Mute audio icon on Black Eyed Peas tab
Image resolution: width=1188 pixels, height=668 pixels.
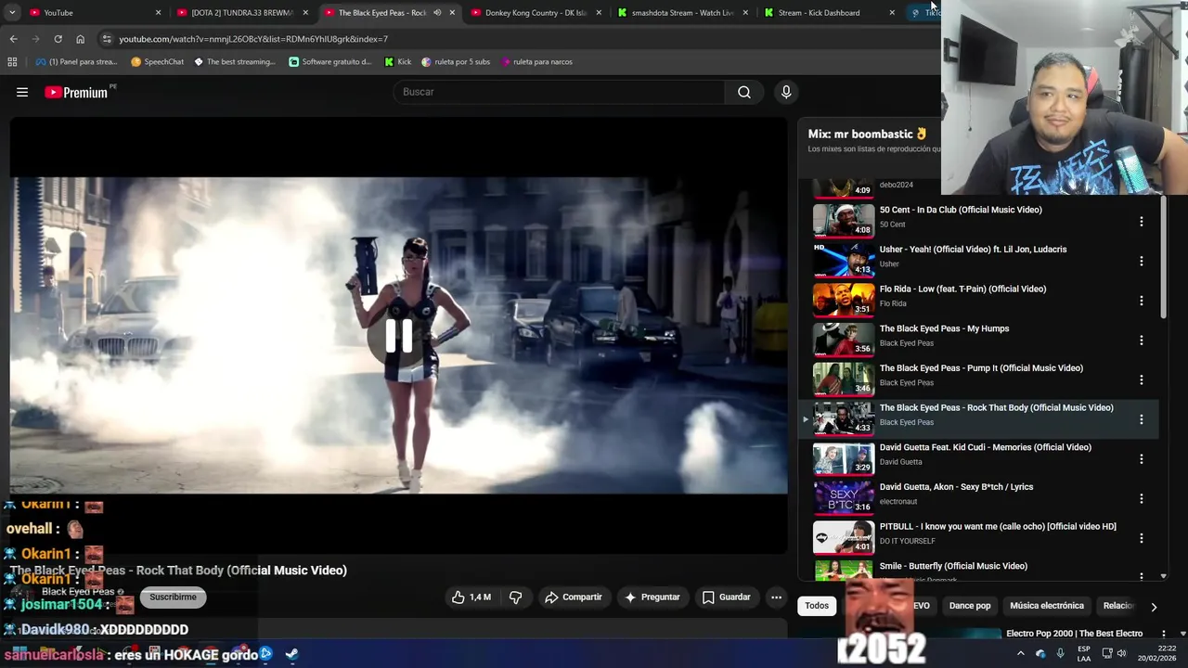[437, 13]
